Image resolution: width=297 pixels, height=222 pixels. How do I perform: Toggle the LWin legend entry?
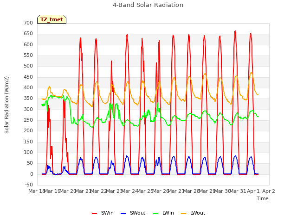163,213
